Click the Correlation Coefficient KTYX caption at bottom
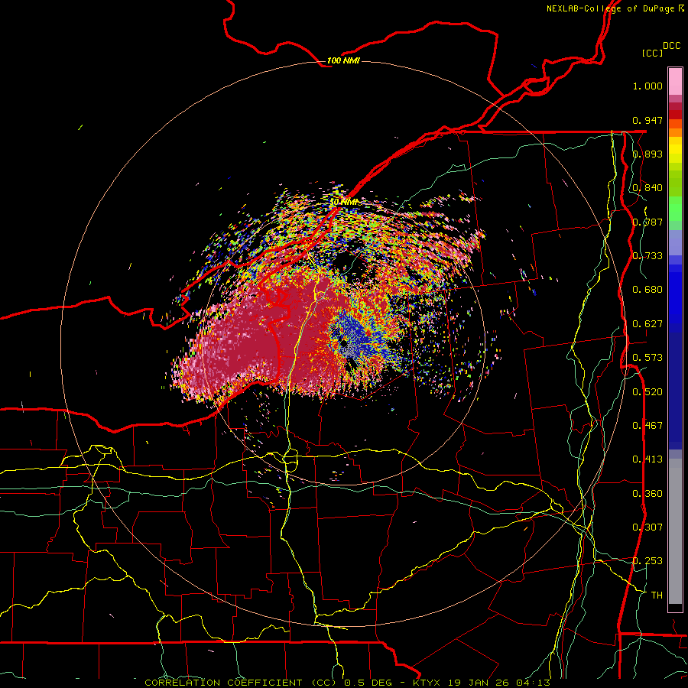Viewport: 688px width, 688px height. 347,683
